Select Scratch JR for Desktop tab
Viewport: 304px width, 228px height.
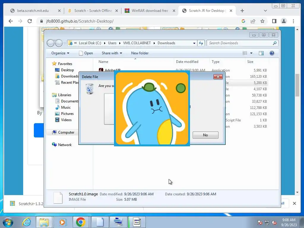207,11
